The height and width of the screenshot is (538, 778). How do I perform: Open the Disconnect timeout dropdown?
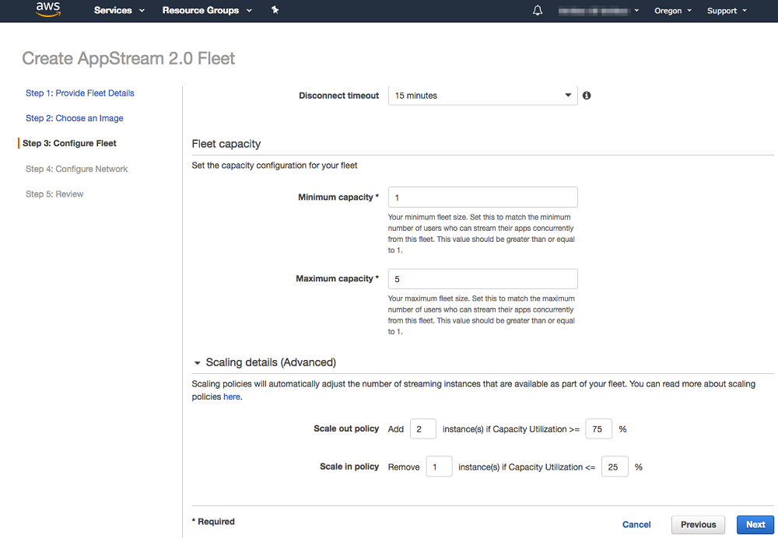point(483,95)
